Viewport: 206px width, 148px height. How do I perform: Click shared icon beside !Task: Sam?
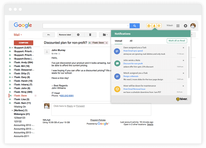point(10,103)
